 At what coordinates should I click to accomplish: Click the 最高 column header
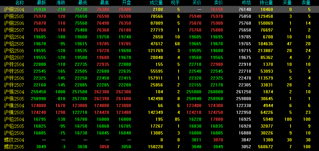click(105, 3)
